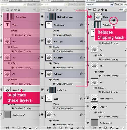Click the Gradient Overlay effect under A1 copy
The height and width of the screenshot is (130, 127).
(x=65, y=84)
